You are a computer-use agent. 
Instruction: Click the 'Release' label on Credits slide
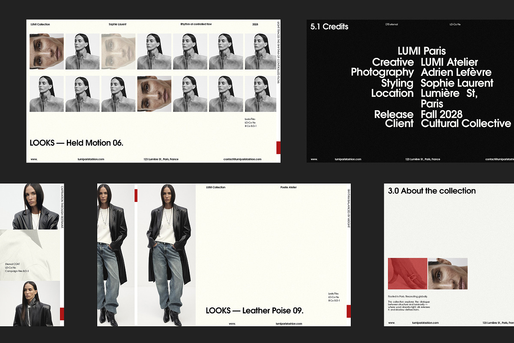pos(394,114)
